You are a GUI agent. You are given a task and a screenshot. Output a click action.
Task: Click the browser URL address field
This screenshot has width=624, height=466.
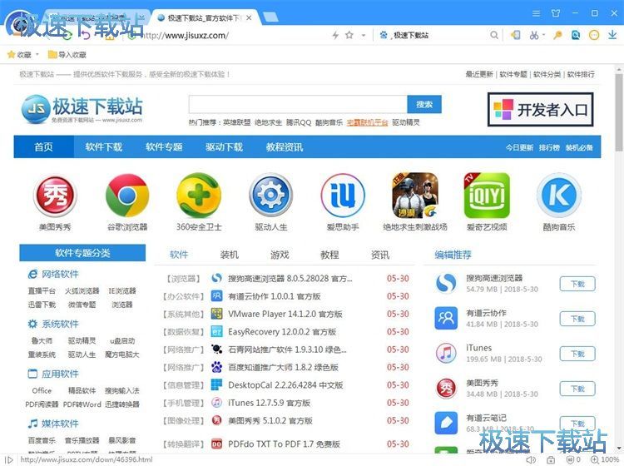235,36
